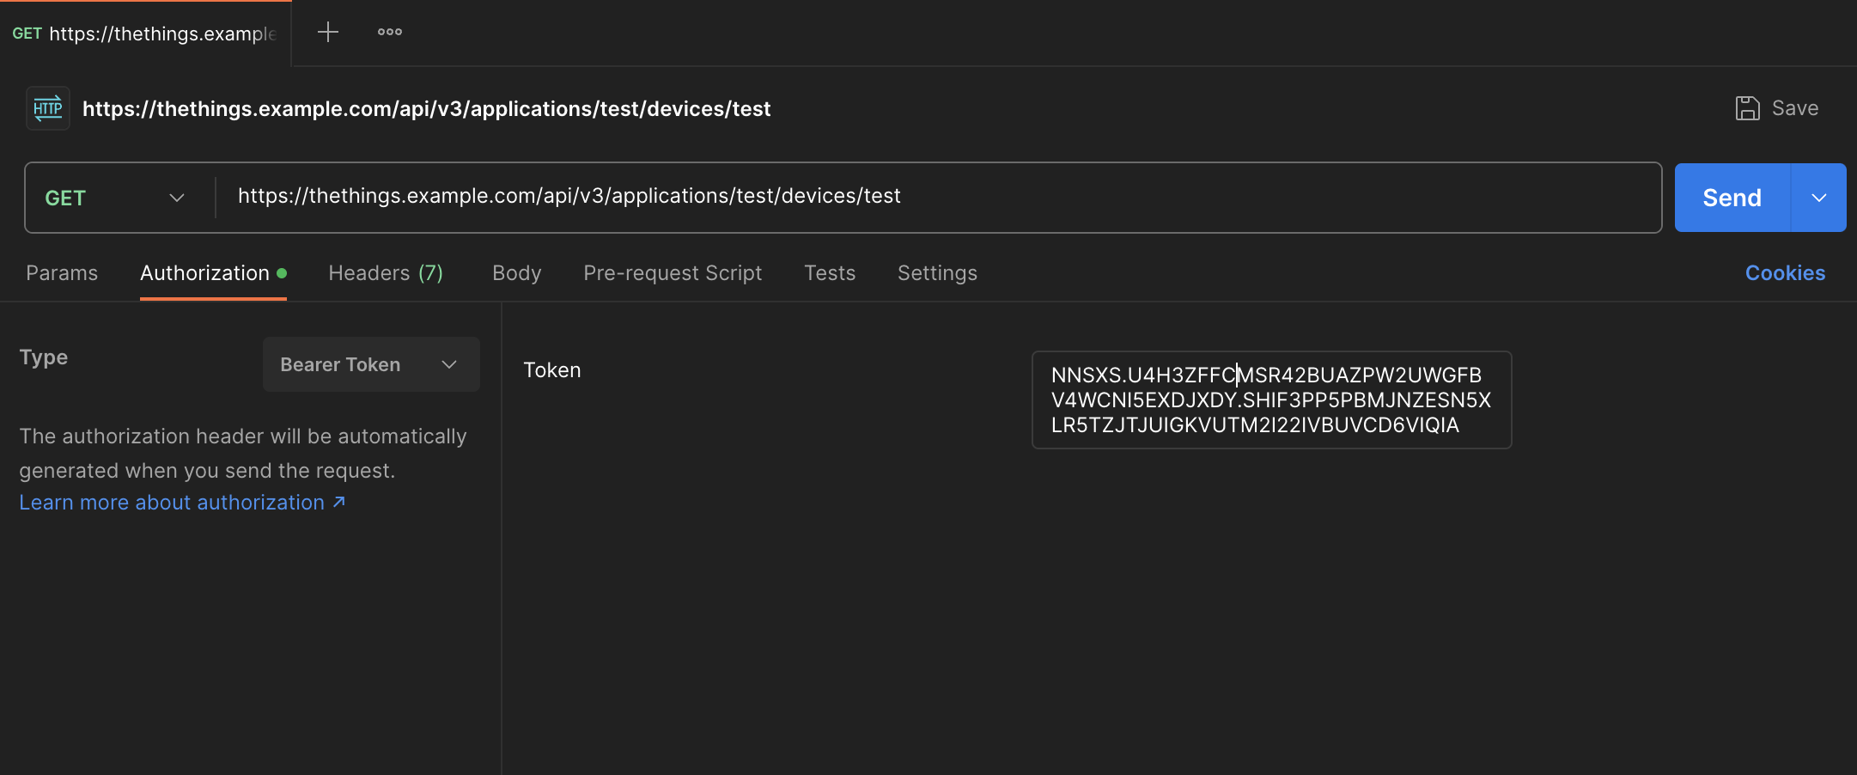The height and width of the screenshot is (775, 1857).
Task: Open the GET method dropdown
Action: point(176,197)
